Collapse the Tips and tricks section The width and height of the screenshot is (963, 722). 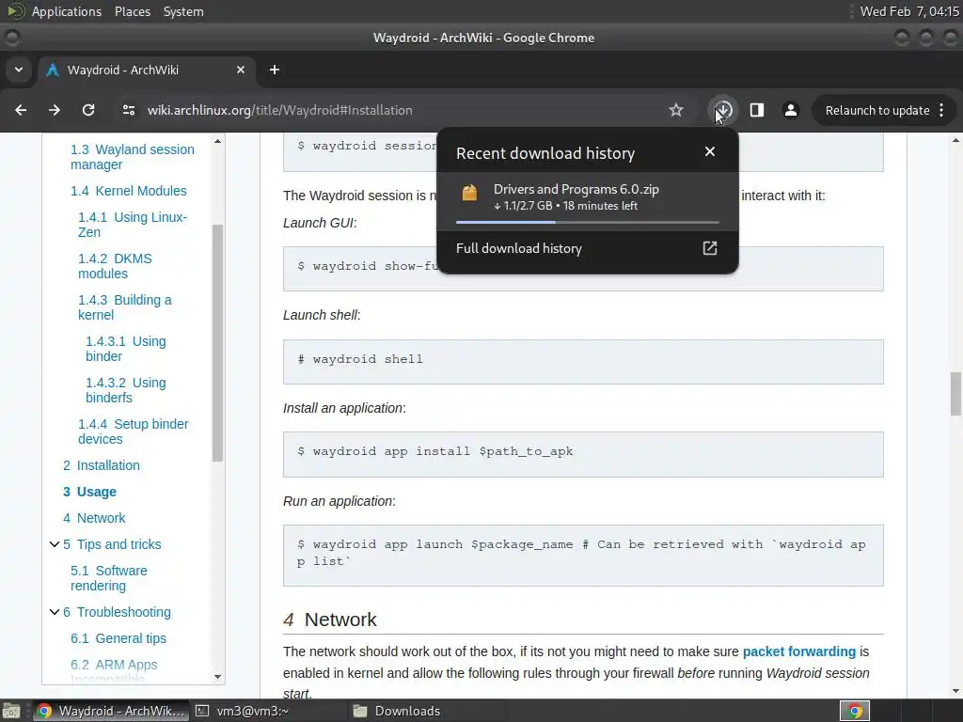coord(54,544)
